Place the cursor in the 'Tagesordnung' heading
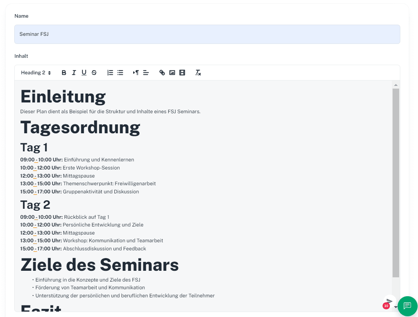 80,127
